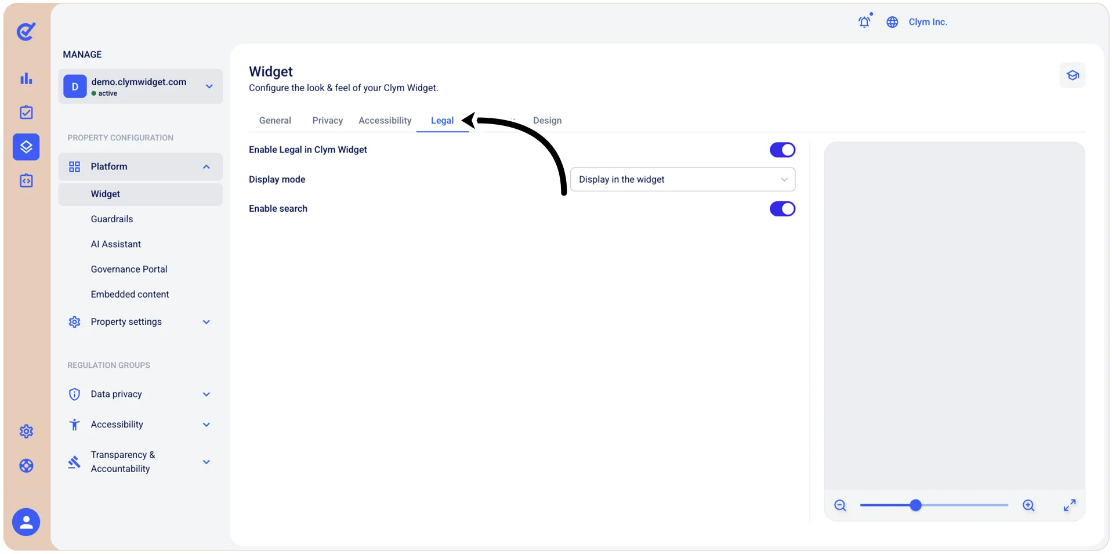Expand the Accessibility group chevron
The image size is (1112, 554).
pyautogui.click(x=206, y=425)
